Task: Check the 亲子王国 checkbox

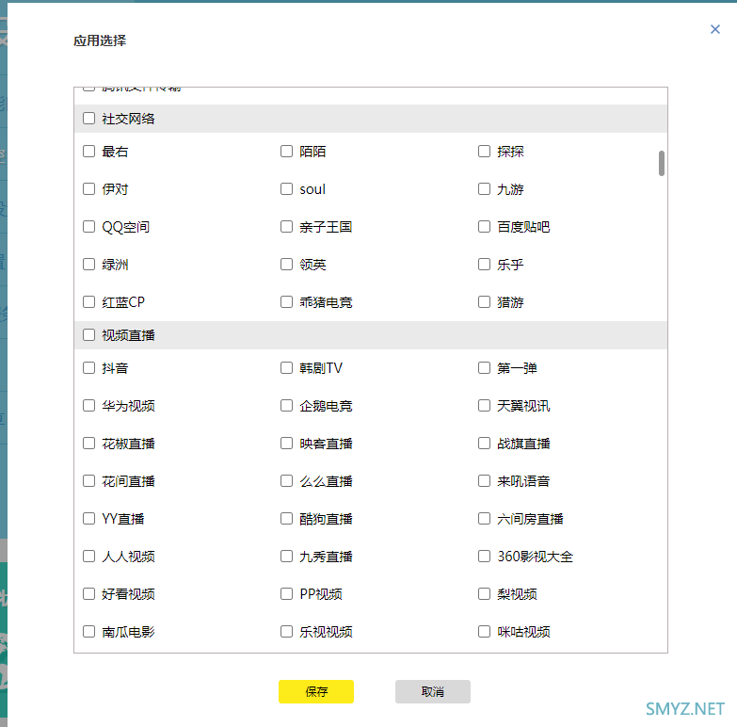Action: tap(286, 227)
